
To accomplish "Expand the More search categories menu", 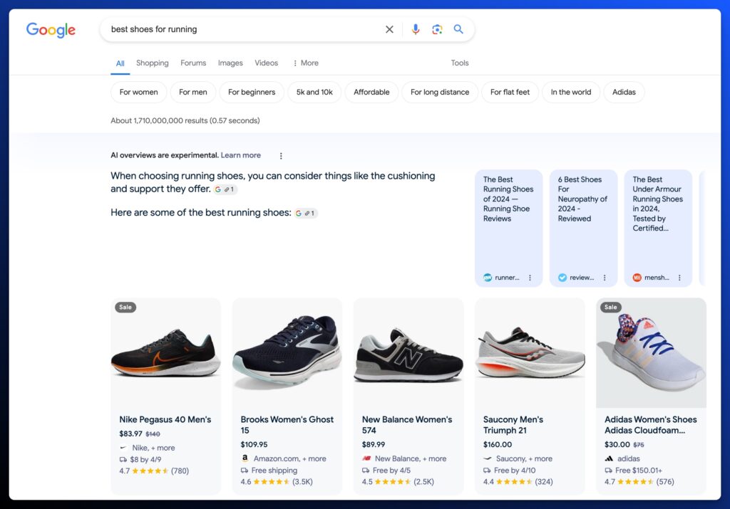I will click(x=305, y=63).
